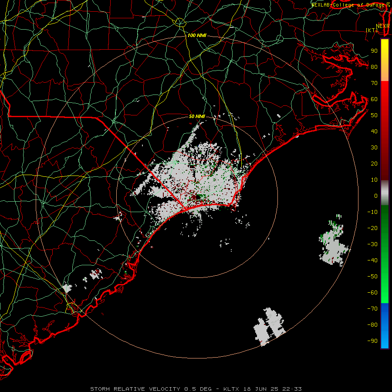Click the -40 value on the scale
Image resolution: width=392 pixels, height=392 pixels.
point(372,260)
